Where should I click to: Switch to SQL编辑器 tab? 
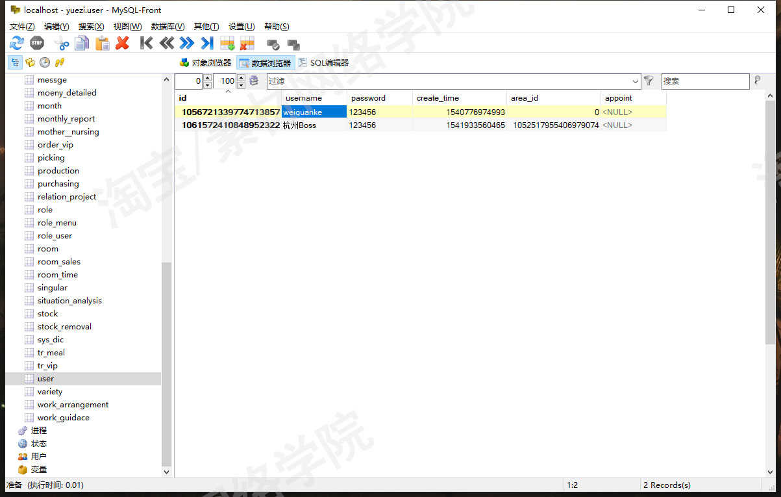click(323, 63)
